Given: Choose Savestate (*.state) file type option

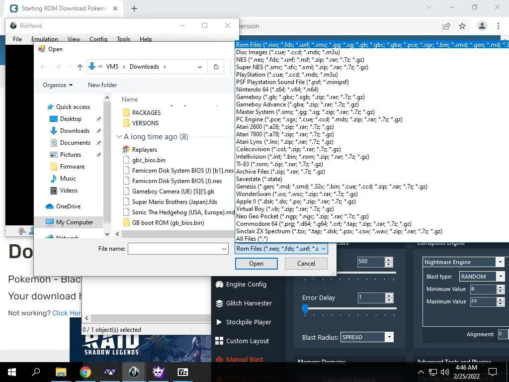Looking at the screenshot, I should pos(259,179).
